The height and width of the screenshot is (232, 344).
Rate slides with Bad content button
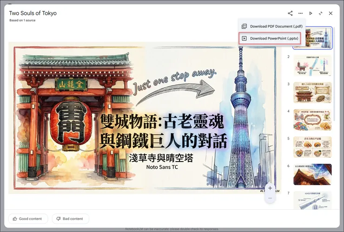(70, 219)
